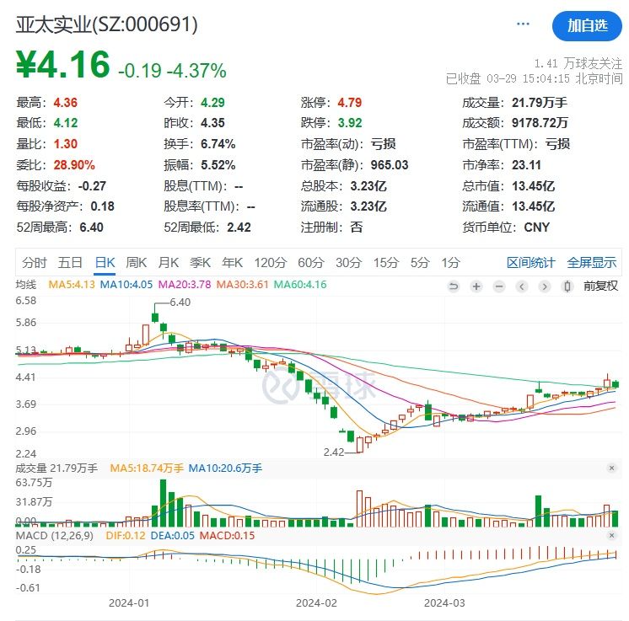
Task: Click the 2.42 low price marker on chart
Action: pyautogui.click(x=334, y=452)
